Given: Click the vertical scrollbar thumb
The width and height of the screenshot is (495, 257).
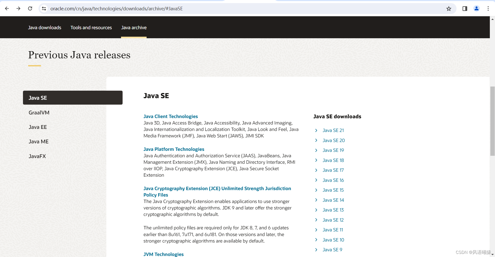Looking at the screenshot, I should point(492,121).
